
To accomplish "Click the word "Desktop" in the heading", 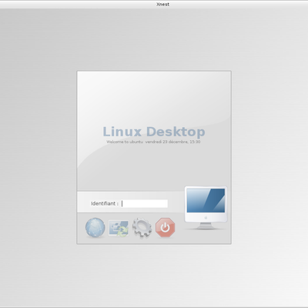I will coord(176,132).
